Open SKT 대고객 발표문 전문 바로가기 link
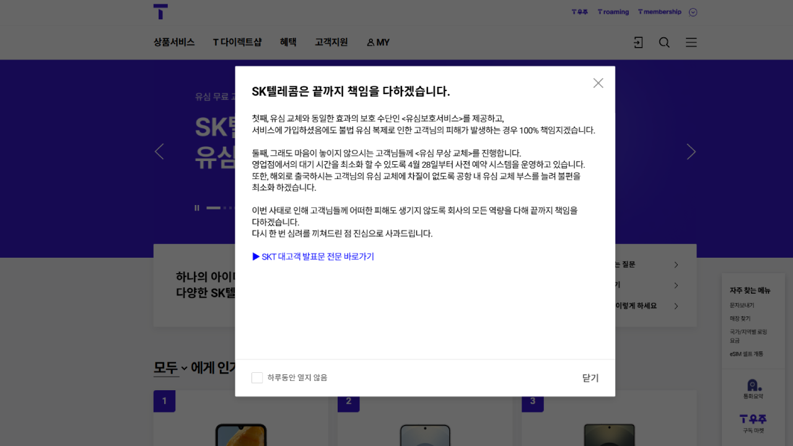 pyautogui.click(x=313, y=256)
